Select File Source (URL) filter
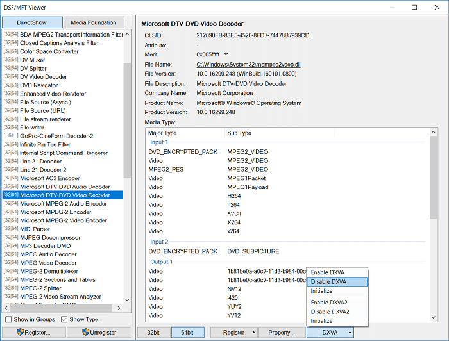 pyautogui.click(x=63, y=110)
